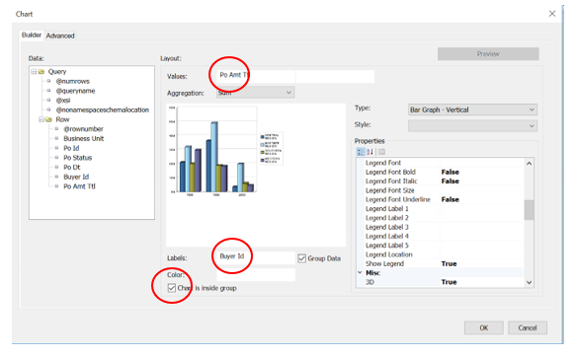The width and height of the screenshot is (576, 357).
Task: Collapse the Row tree node
Action: pyautogui.click(x=41, y=119)
